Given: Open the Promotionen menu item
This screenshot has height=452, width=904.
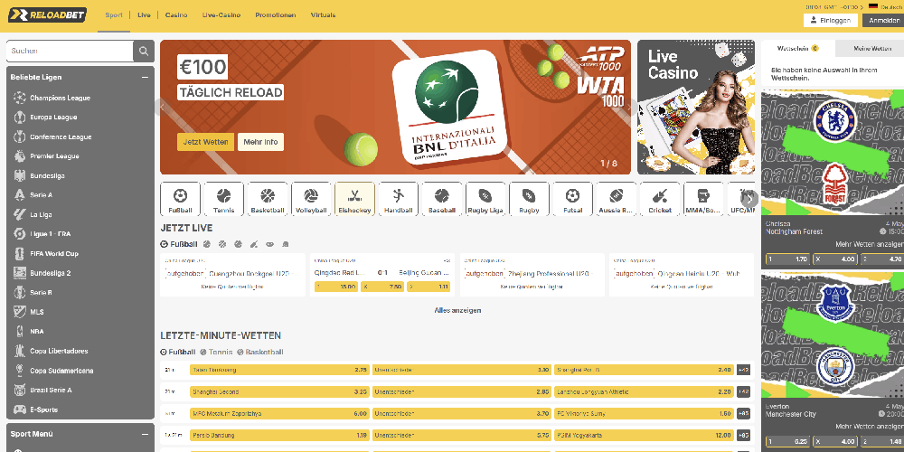Looking at the screenshot, I should (276, 15).
